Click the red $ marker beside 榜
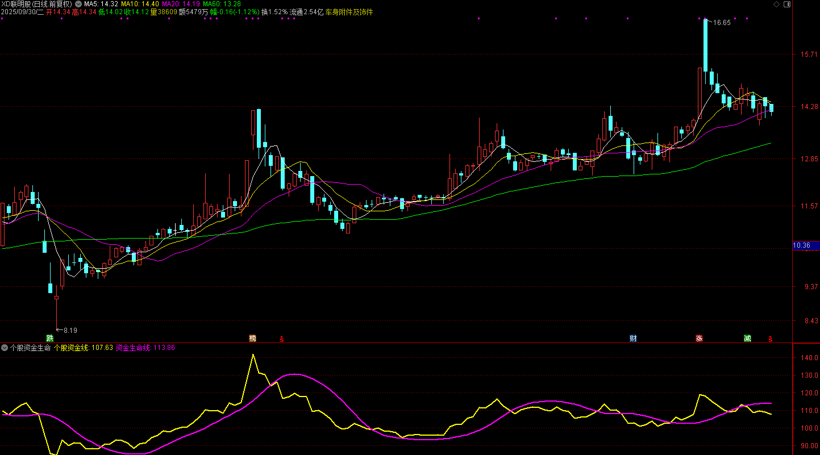 (281, 339)
